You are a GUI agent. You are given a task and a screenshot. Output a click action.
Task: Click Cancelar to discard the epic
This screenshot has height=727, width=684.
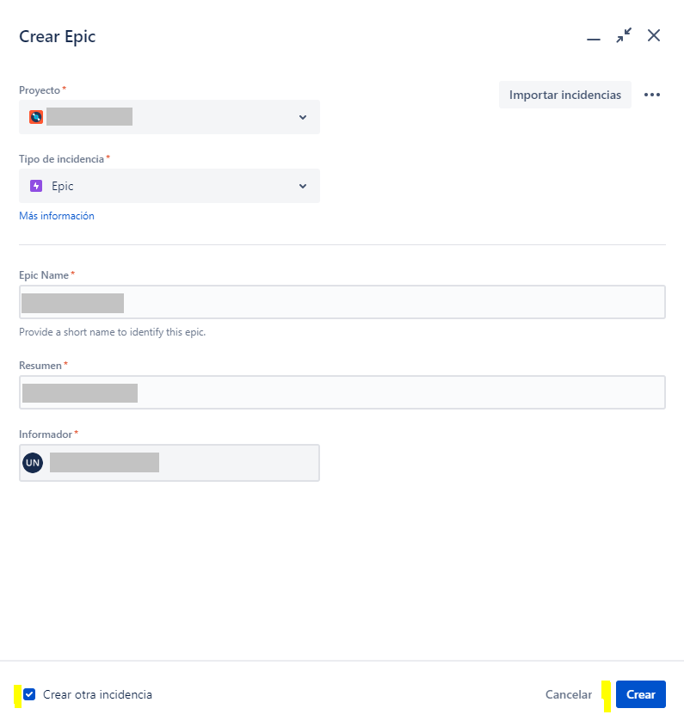pyautogui.click(x=569, y=694)
